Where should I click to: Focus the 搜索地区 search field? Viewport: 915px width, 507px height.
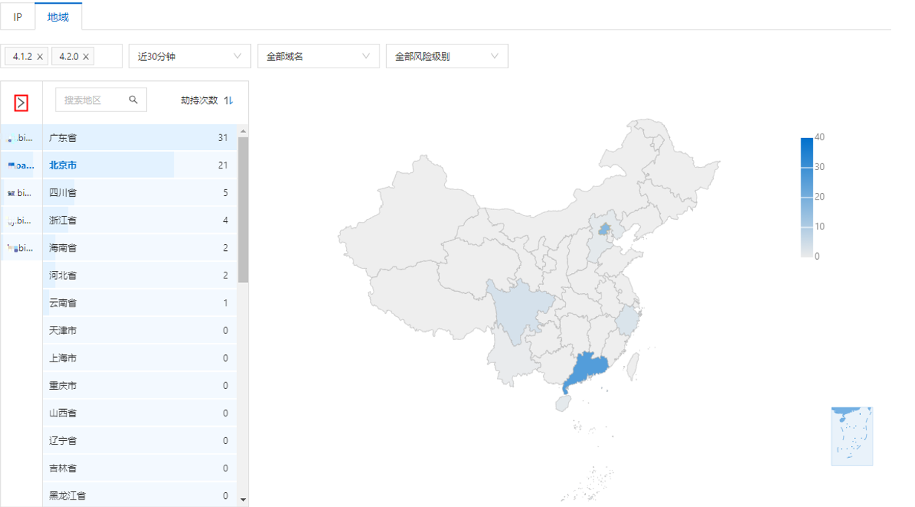pyautogui.click(x=101, y=99)
